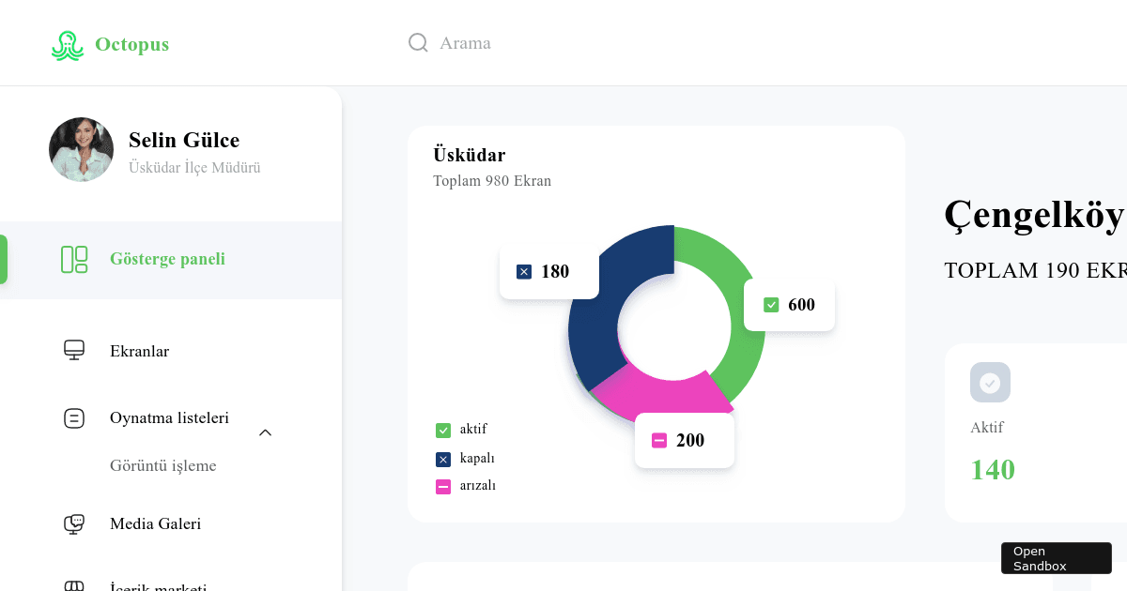Click the Oynatma listeleri playlist icon
The width and height of the screenshot is (1127, 591).
[x=74, y=418]
